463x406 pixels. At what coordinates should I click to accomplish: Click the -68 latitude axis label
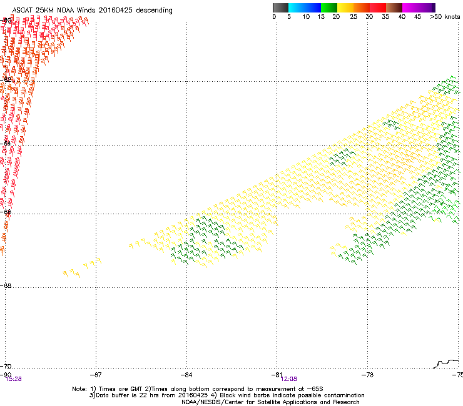[x=6, y=285]
